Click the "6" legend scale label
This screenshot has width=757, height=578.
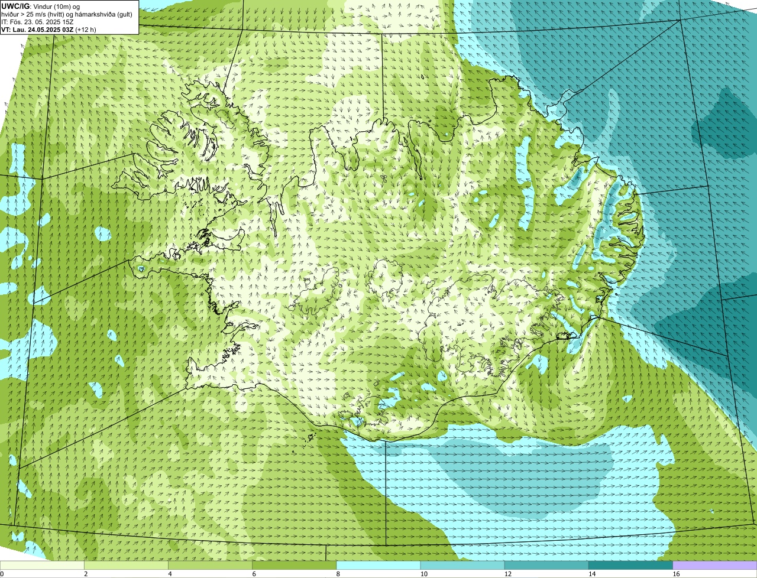tap(254, 574)
